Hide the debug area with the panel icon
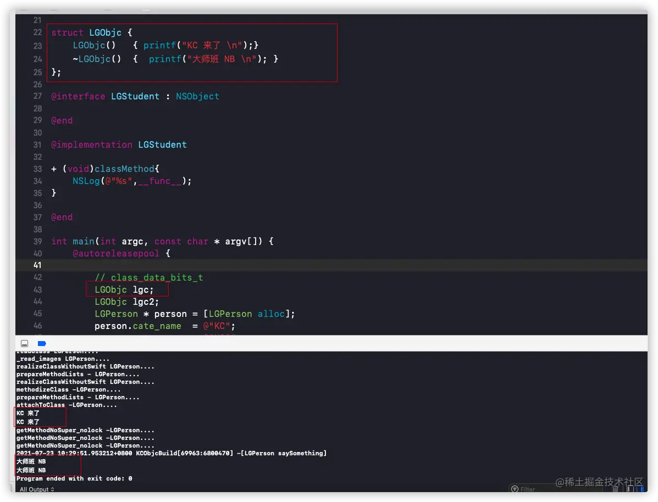658x502 pixels. point(24,343)
